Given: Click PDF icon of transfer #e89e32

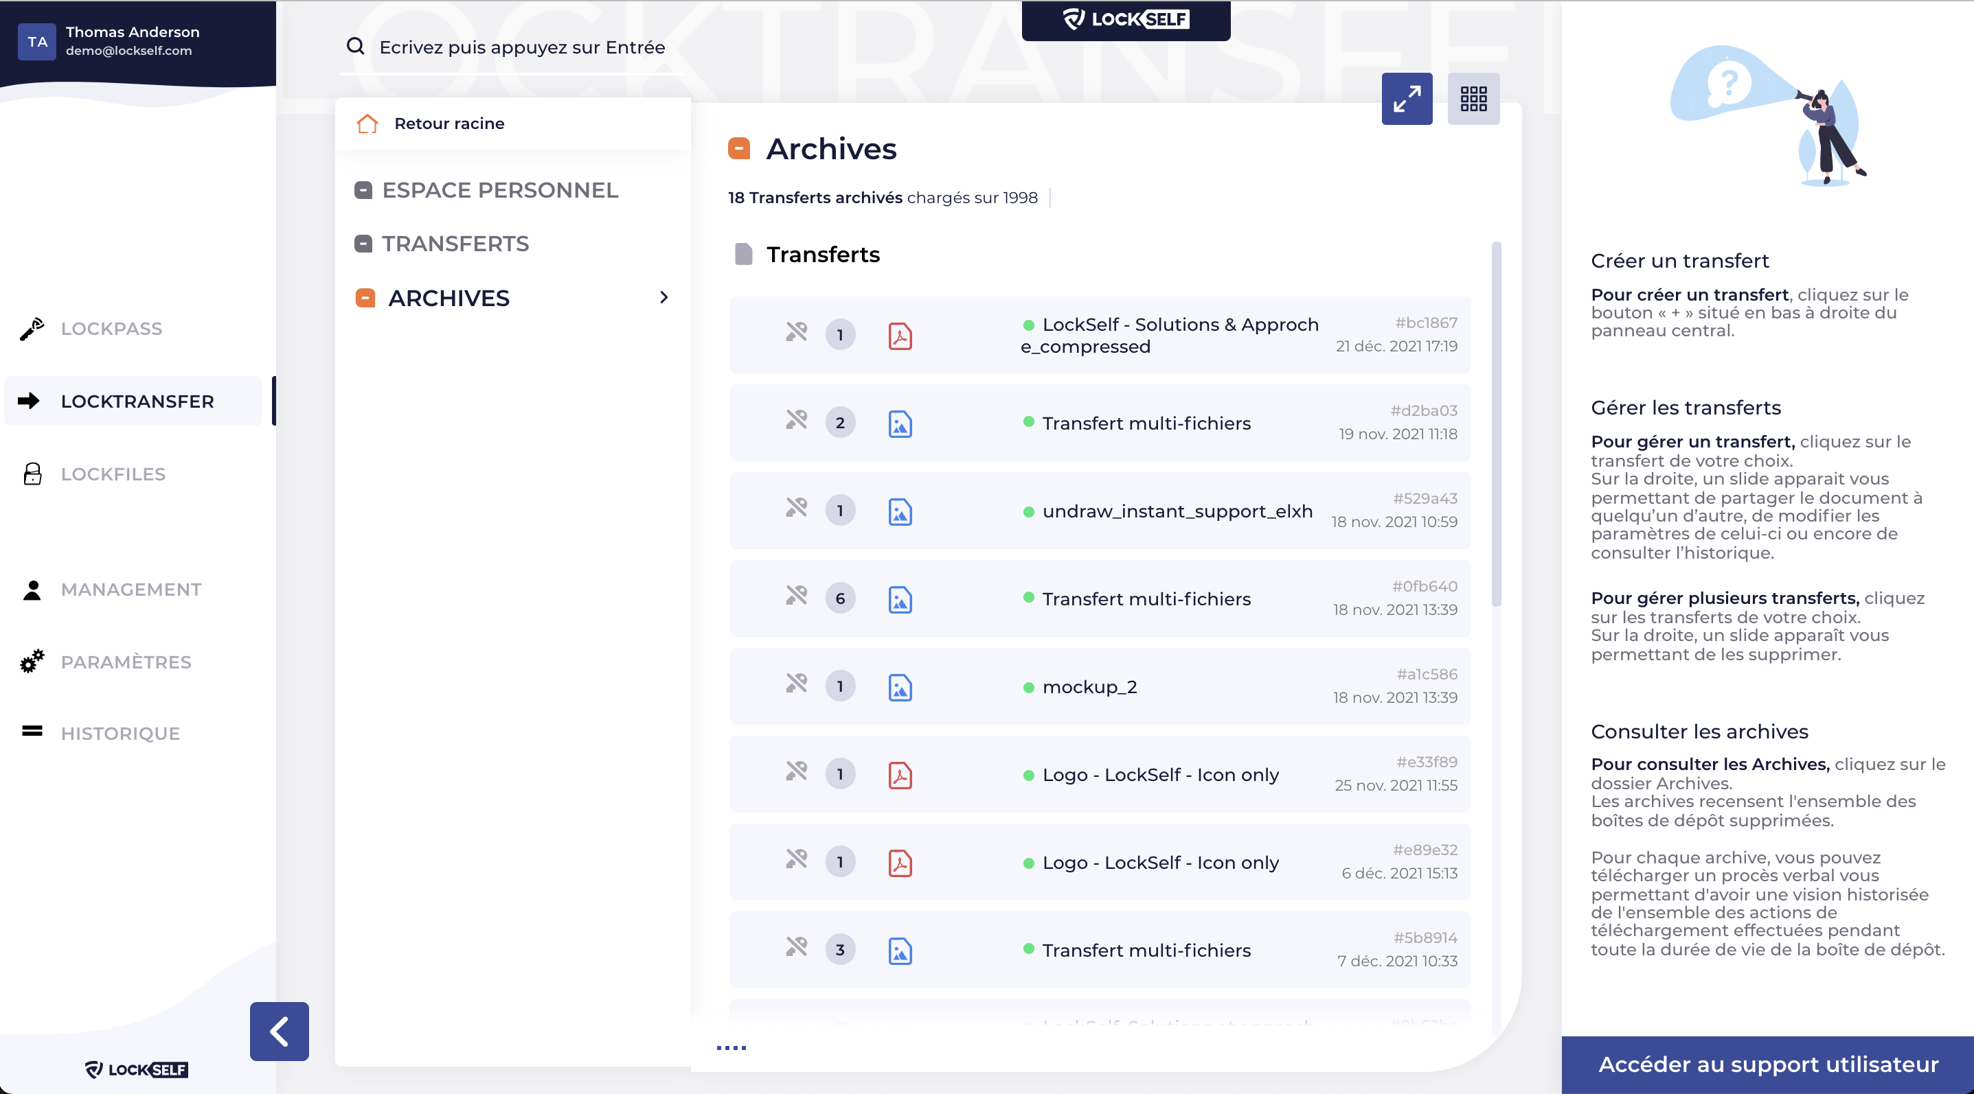Looking at the screenshot, I should point(900,863).
